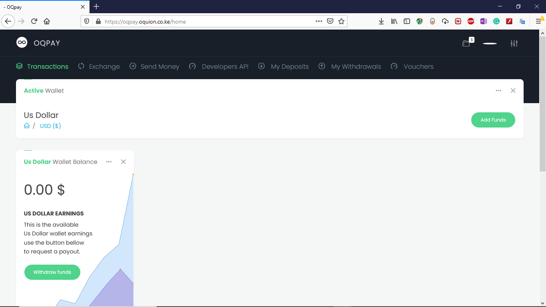Open the downloads arrow icon
This screenshot has height=307, width=546.
coord(381,21)
